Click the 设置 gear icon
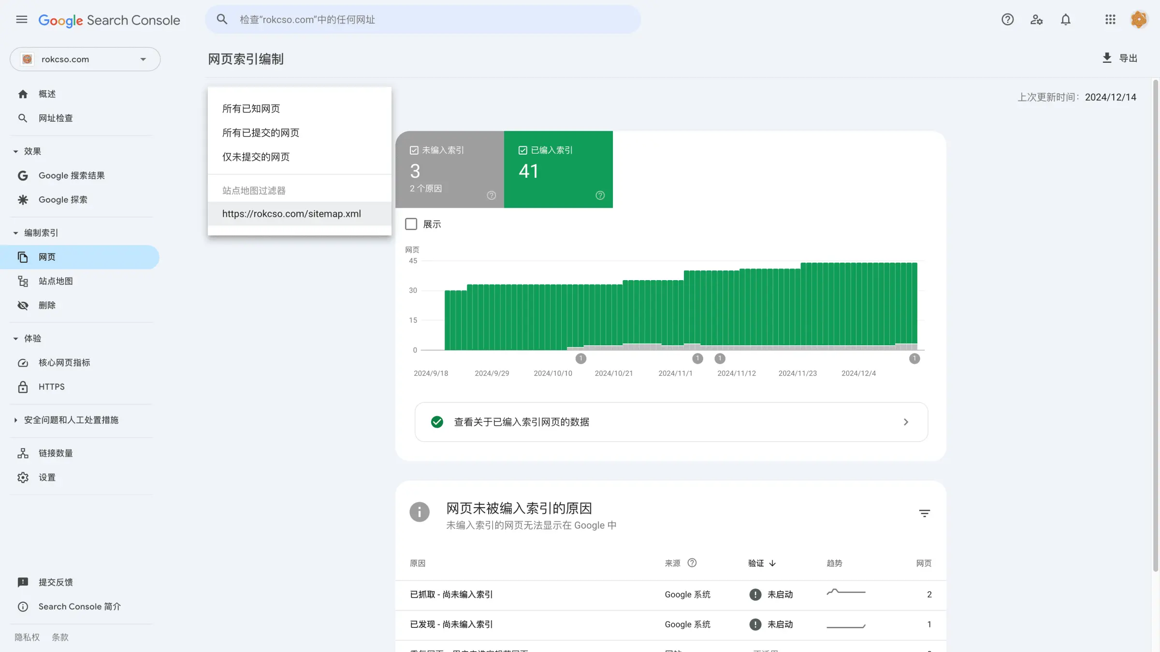1160x652 pixels. click(x=23, y=478)
